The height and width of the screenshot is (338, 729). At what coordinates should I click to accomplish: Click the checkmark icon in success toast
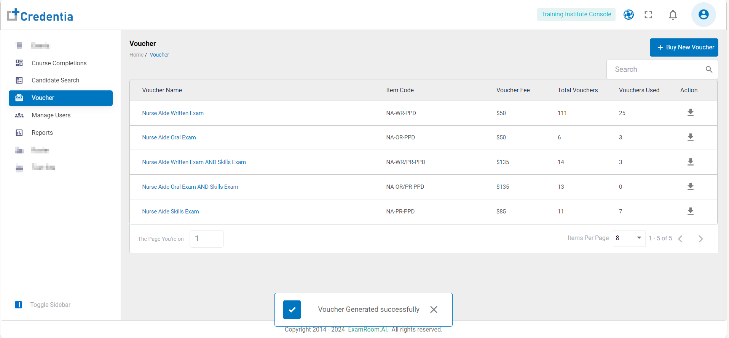[292, 310]
